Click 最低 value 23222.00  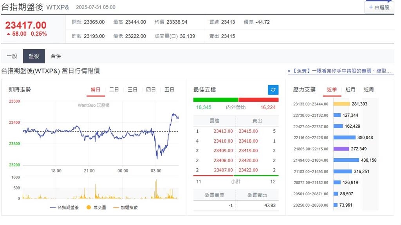135,36
